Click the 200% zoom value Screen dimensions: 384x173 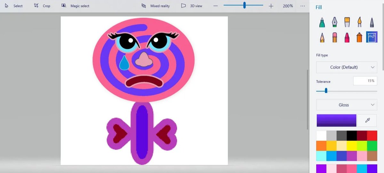288,6
